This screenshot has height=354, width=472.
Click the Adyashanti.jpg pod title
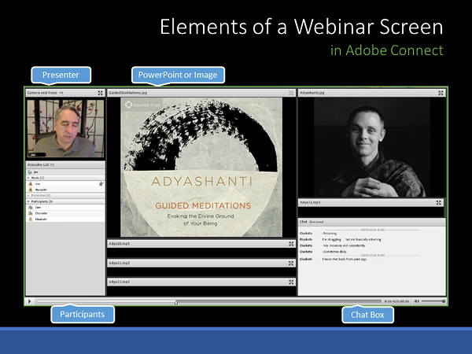(x=312, y=93)
